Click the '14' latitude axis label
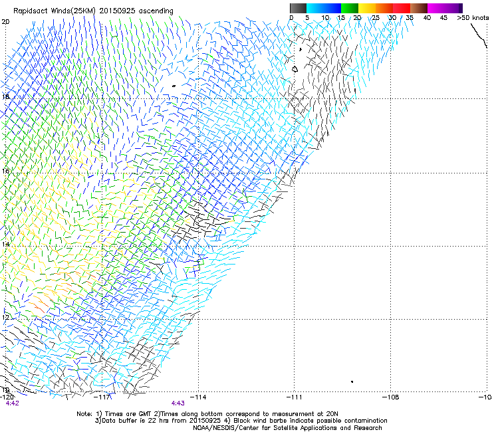The width and height of the screenshot is (492, 432). [5, 244]
